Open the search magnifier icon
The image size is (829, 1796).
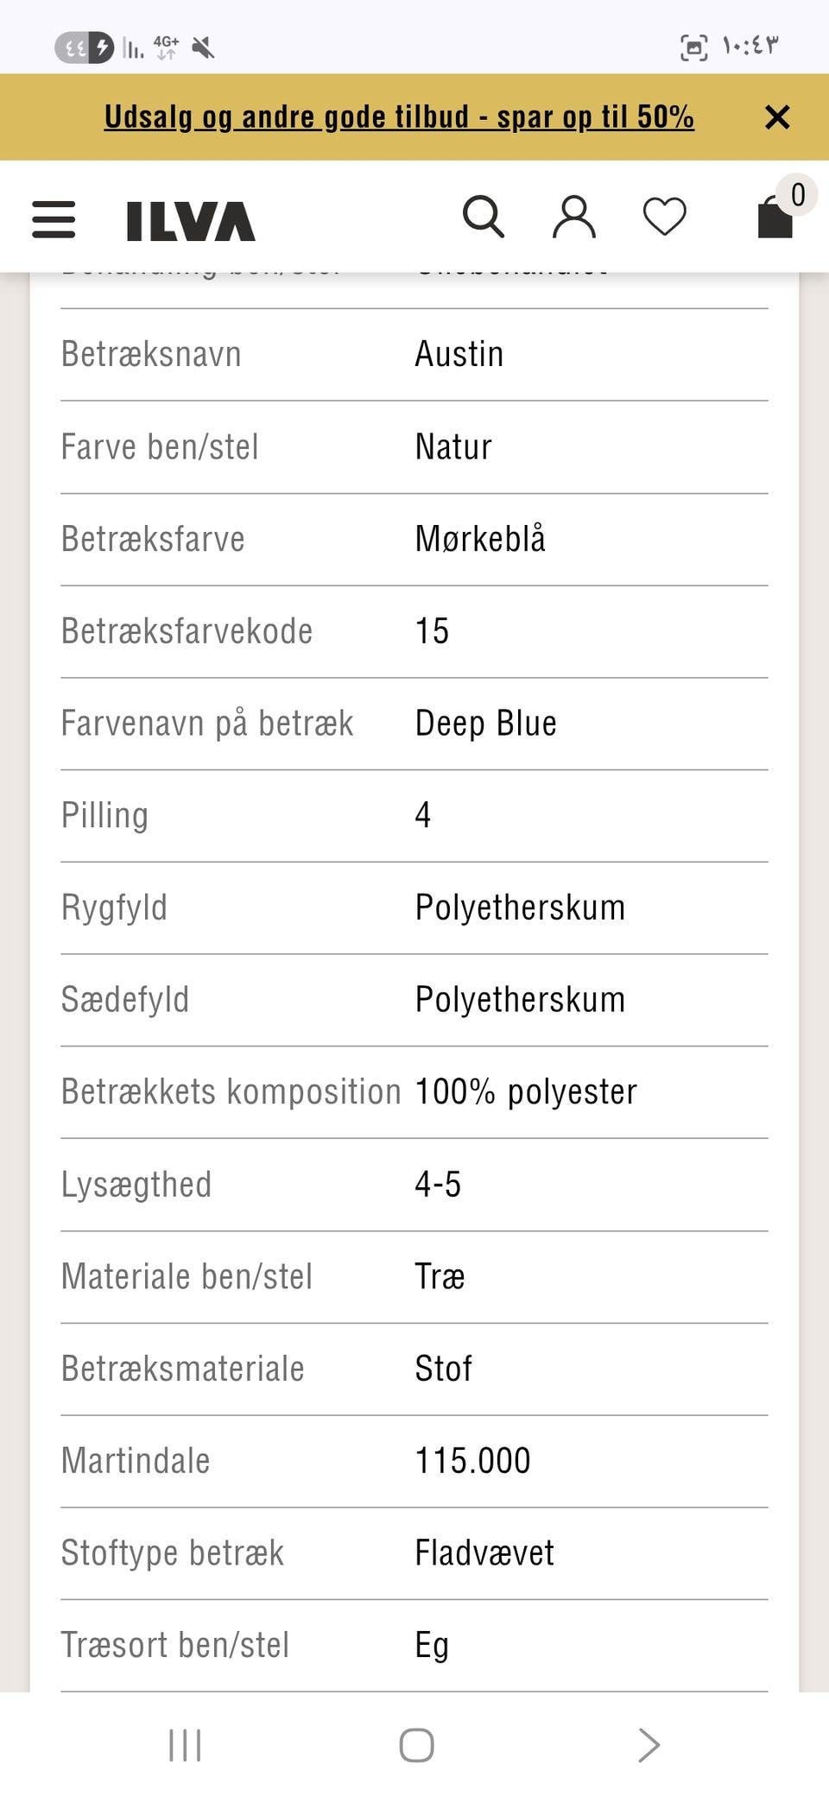(x=484, y=218)
